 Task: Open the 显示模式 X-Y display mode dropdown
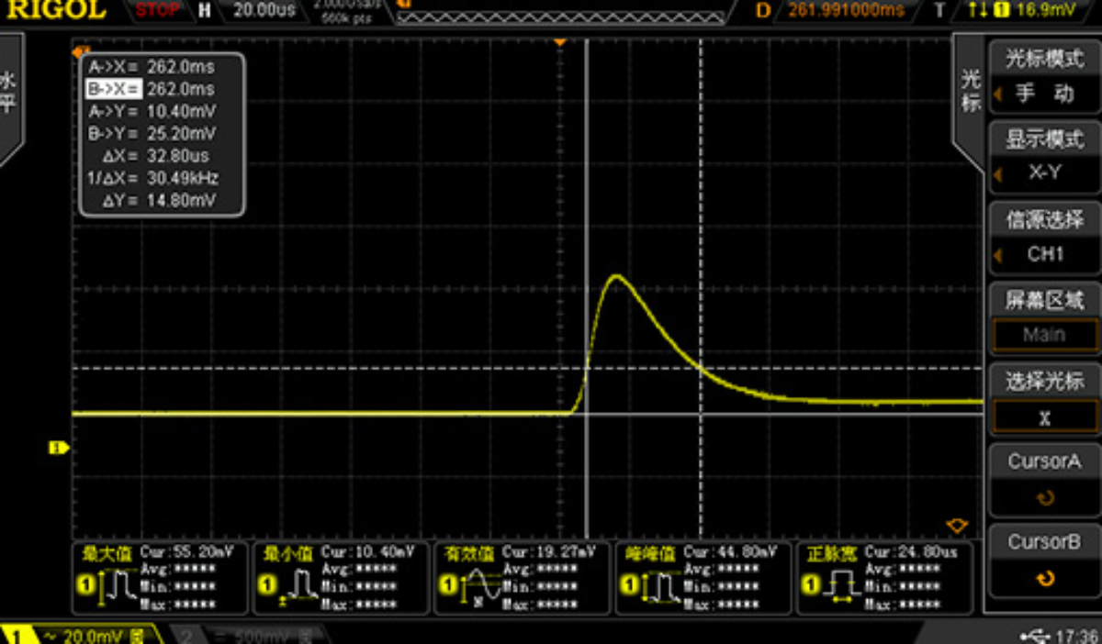(1044, 157)
